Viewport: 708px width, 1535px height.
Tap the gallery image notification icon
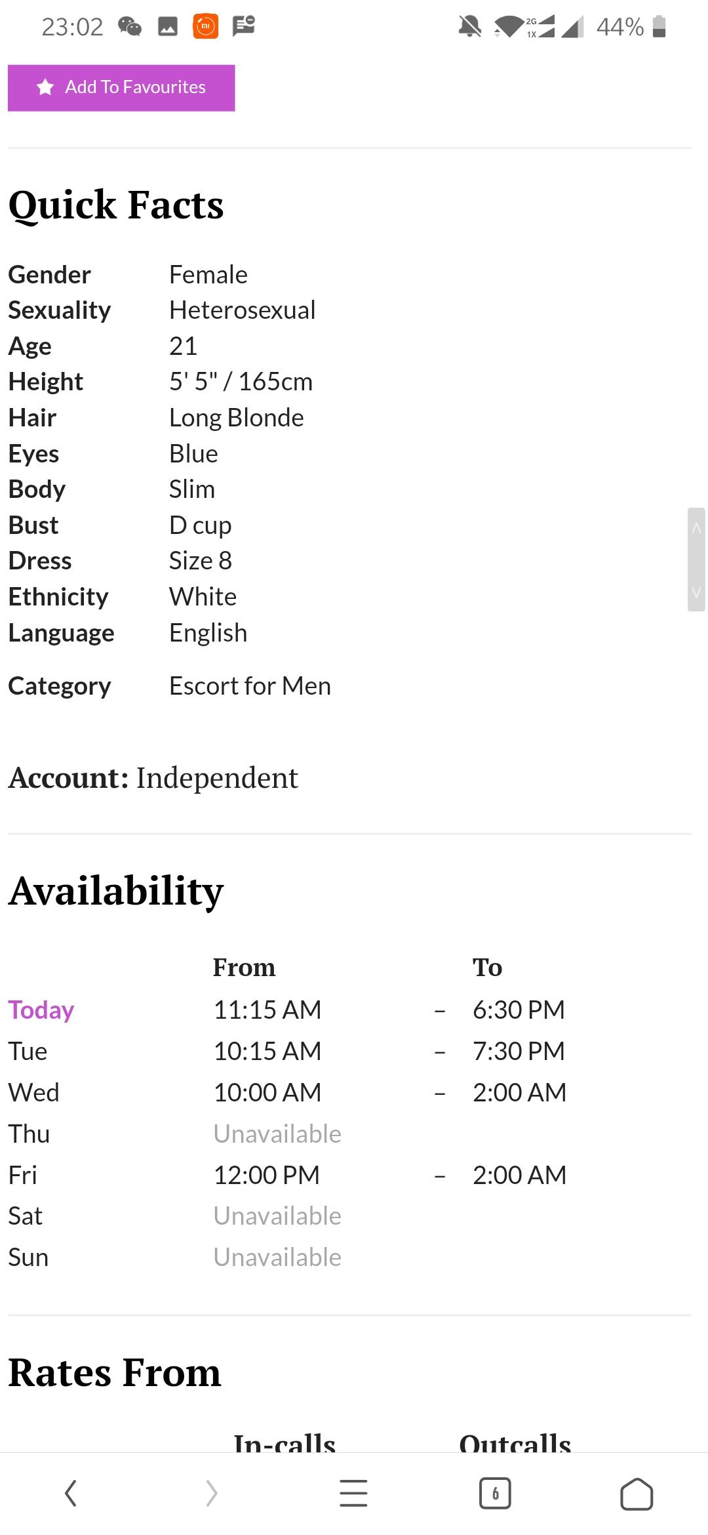click(x=168, y=26)
